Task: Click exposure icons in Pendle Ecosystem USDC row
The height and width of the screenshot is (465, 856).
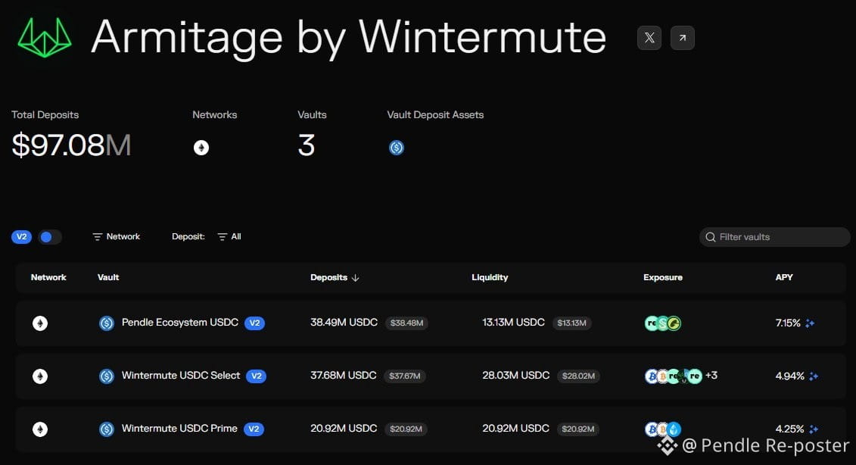Action: (x=663, y=323)
